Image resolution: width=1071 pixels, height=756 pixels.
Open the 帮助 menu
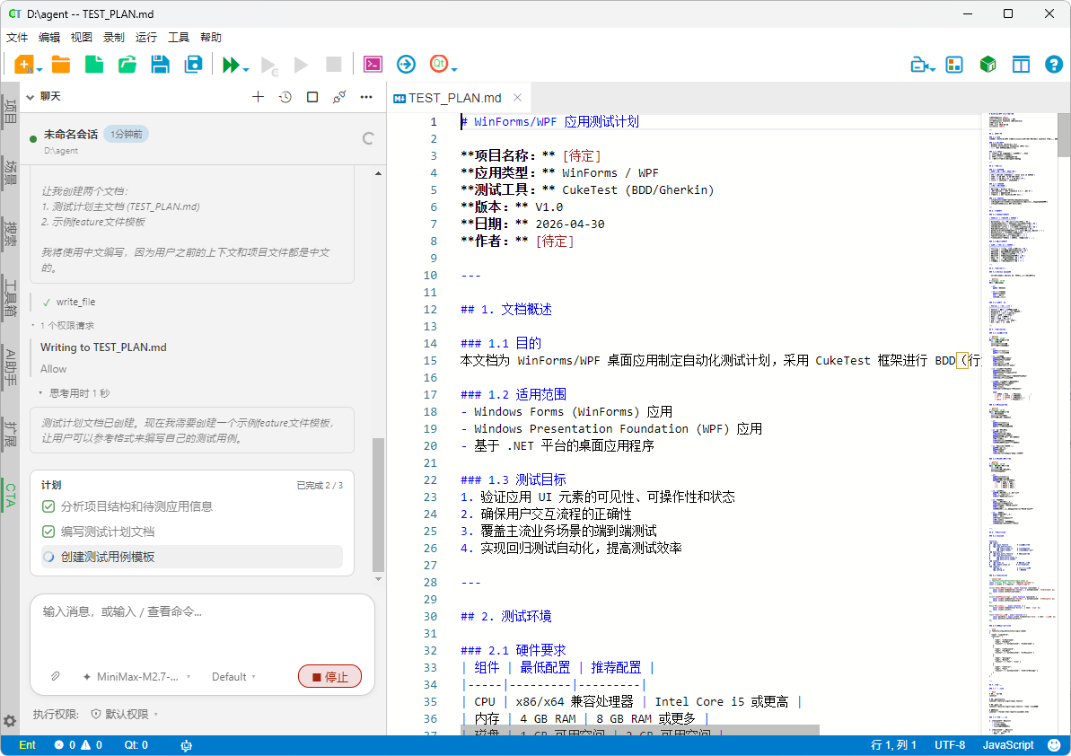pos(211,38)
